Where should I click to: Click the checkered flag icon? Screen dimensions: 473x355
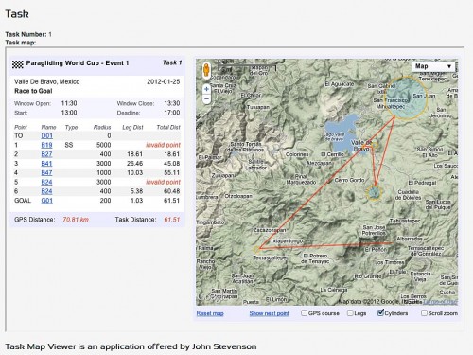click(18, 64)
